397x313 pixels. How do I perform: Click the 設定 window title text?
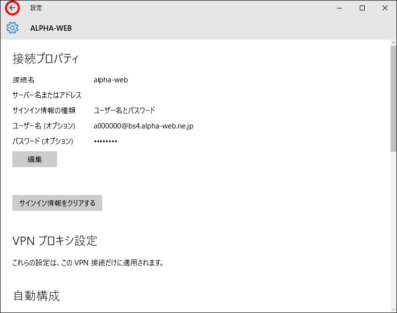pyautogui.click(x=36, y=8)
